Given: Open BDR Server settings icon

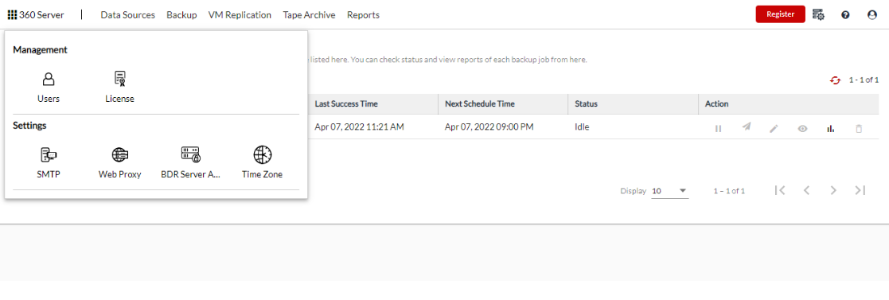Looking at the screenshot, I should pyautogui.click(x=190, y=154).
